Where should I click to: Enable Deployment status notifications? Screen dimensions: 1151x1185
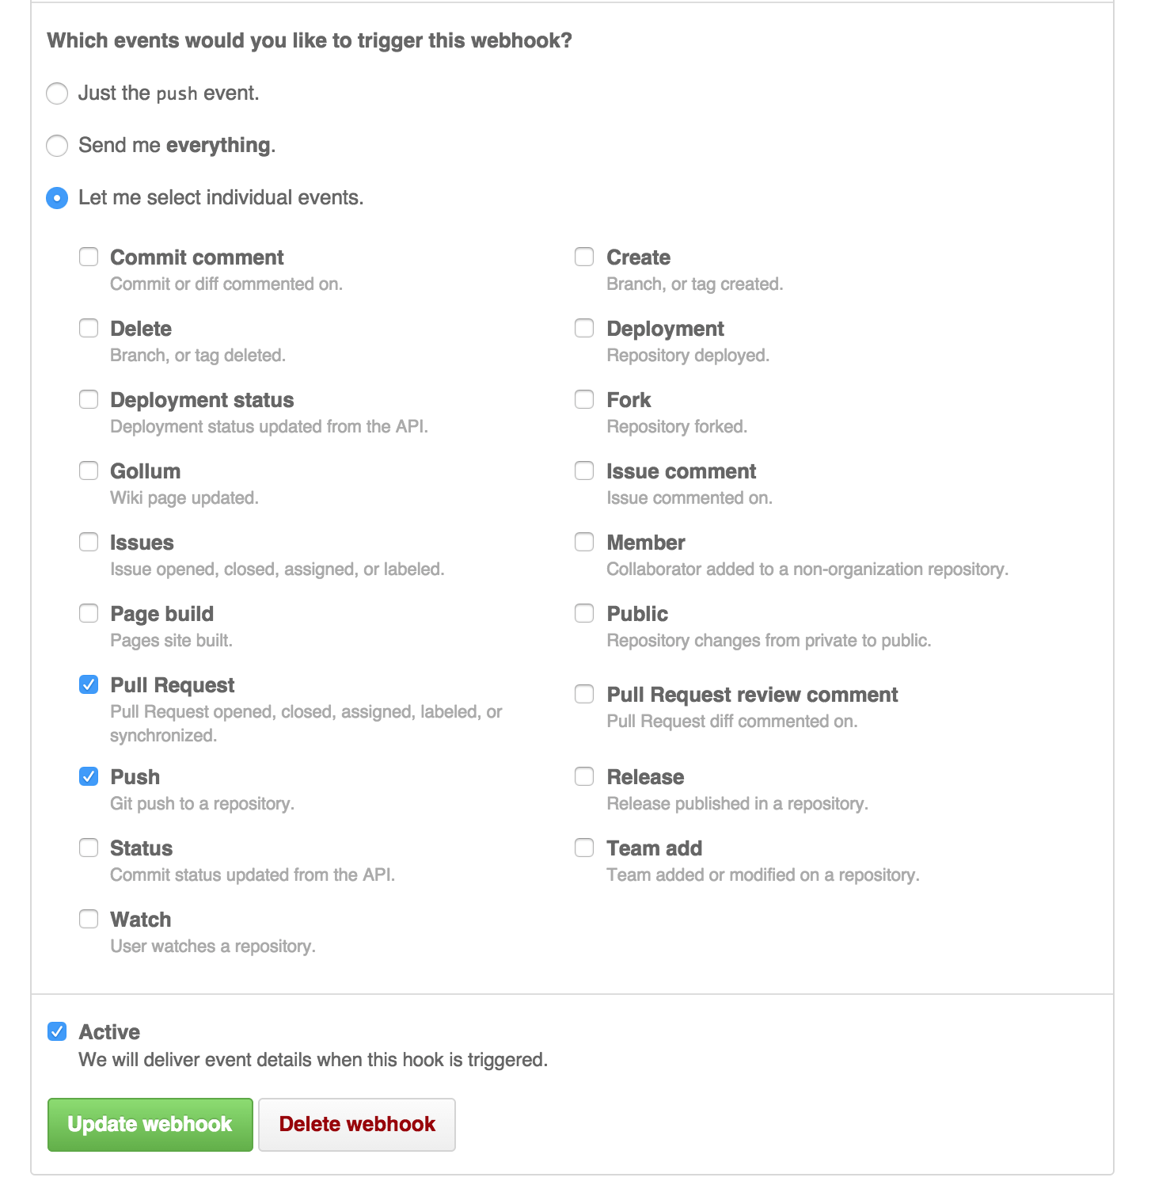[x=89, y=399]
